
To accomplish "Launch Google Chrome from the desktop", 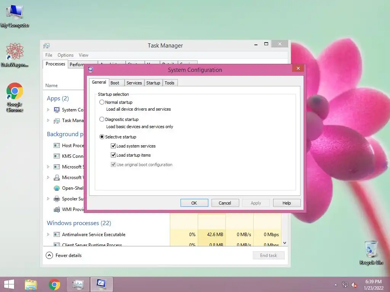I will pyautogui.click(x=15, y=97).
